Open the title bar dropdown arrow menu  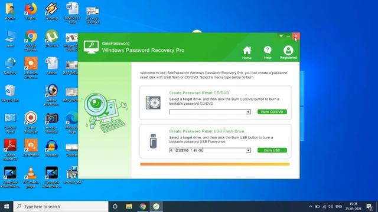tap(281, 36)
